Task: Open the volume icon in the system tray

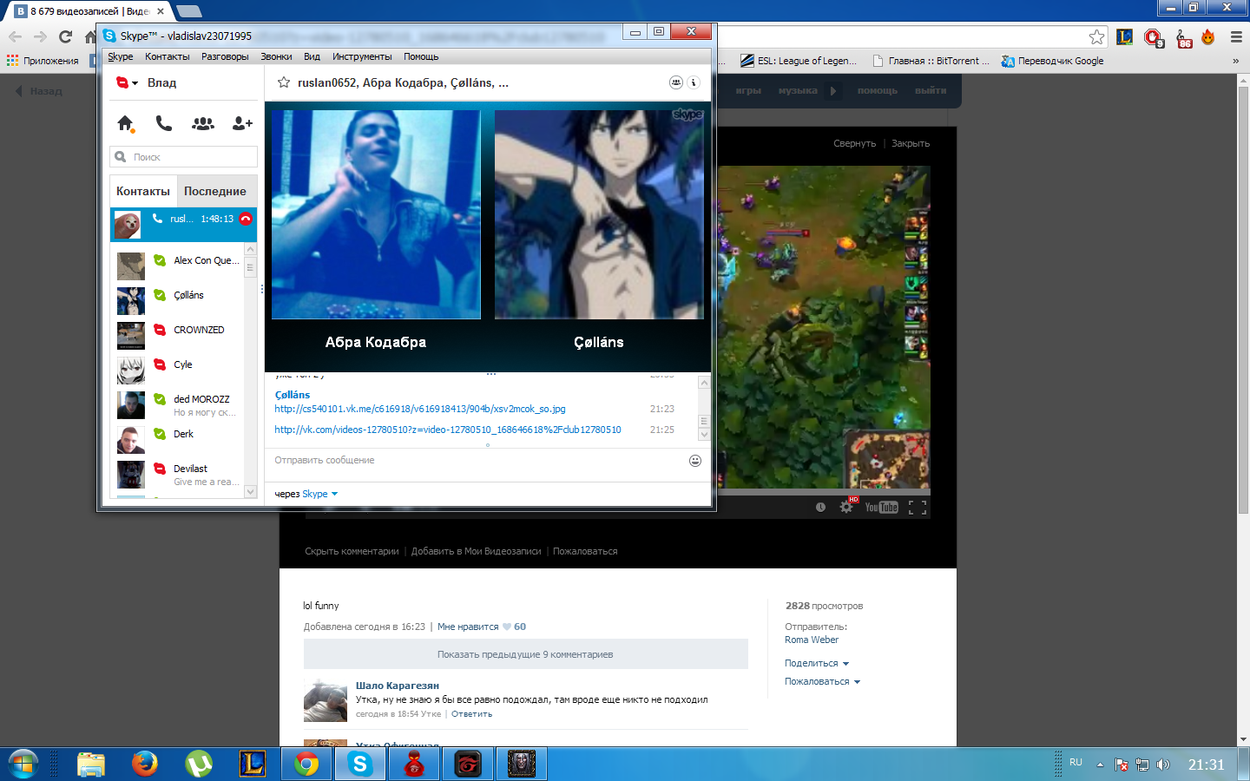Action: pos(1163,765)
